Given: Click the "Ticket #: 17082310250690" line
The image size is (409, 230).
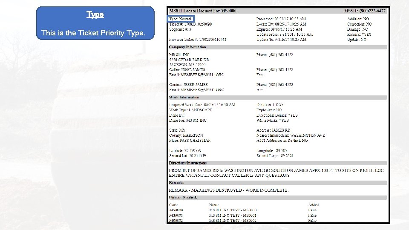Looking at the screenshot, I should tap(190, 24).
